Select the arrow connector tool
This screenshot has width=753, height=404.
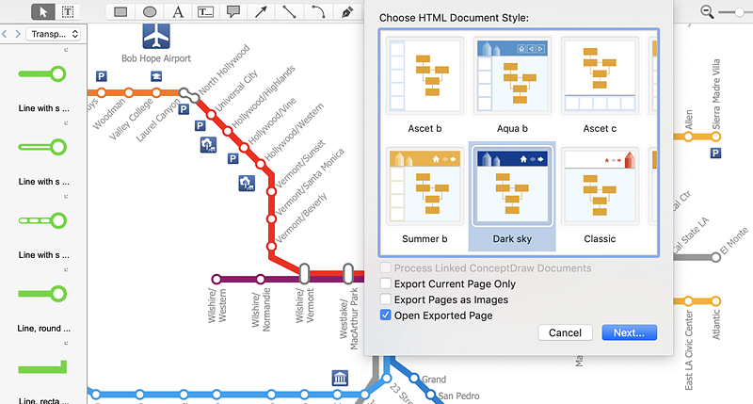[x=262, y=11]
